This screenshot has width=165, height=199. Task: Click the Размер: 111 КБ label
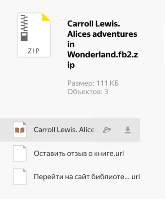(93, 83)
